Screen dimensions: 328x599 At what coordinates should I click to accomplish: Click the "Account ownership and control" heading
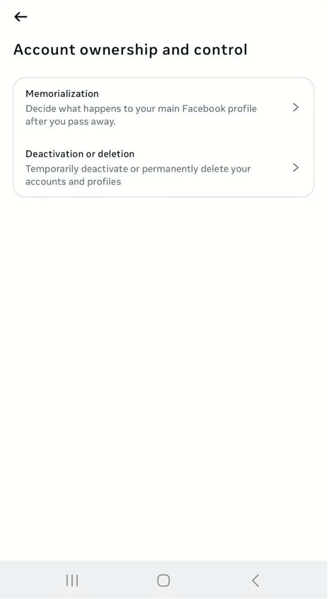click(130, 50)
